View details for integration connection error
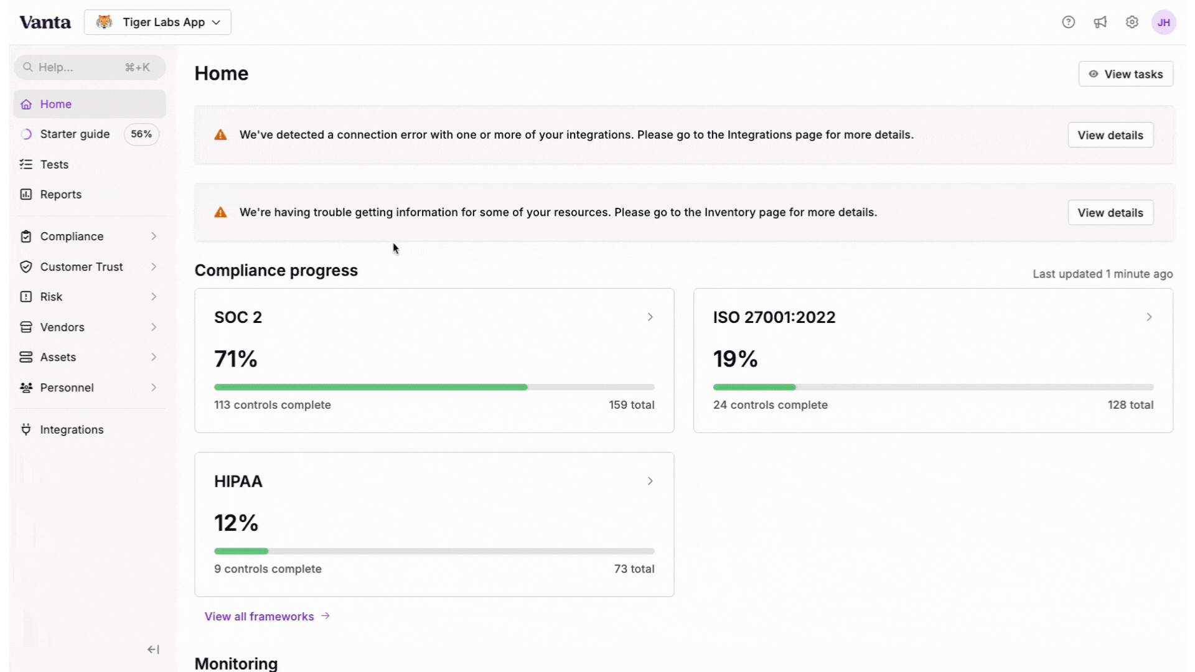This screenshot has height=672, width=1195. click(1110, 135)
